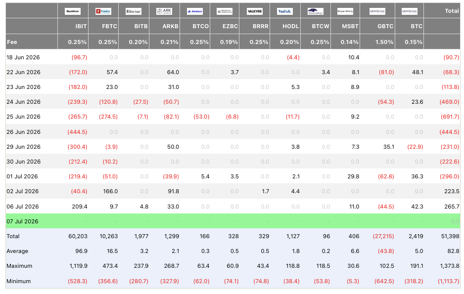The image size is (464, 294).
Task: Click IBIT's (444.5) value on 26 Jun
Action: pyautogui.click(x=77, y=132)
